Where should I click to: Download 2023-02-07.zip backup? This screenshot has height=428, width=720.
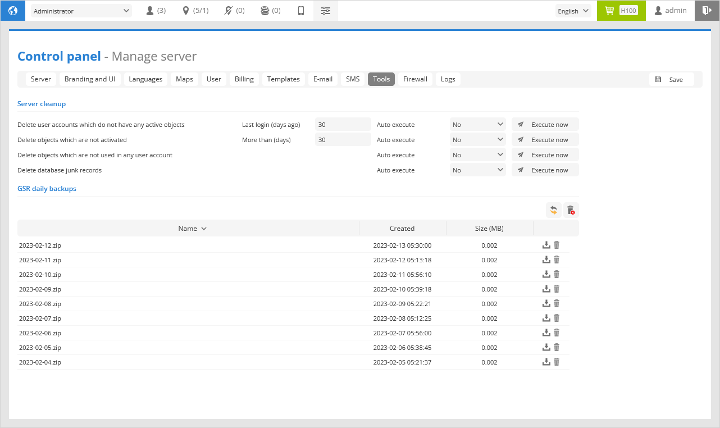pyautogui.click(x=546, y=318)
